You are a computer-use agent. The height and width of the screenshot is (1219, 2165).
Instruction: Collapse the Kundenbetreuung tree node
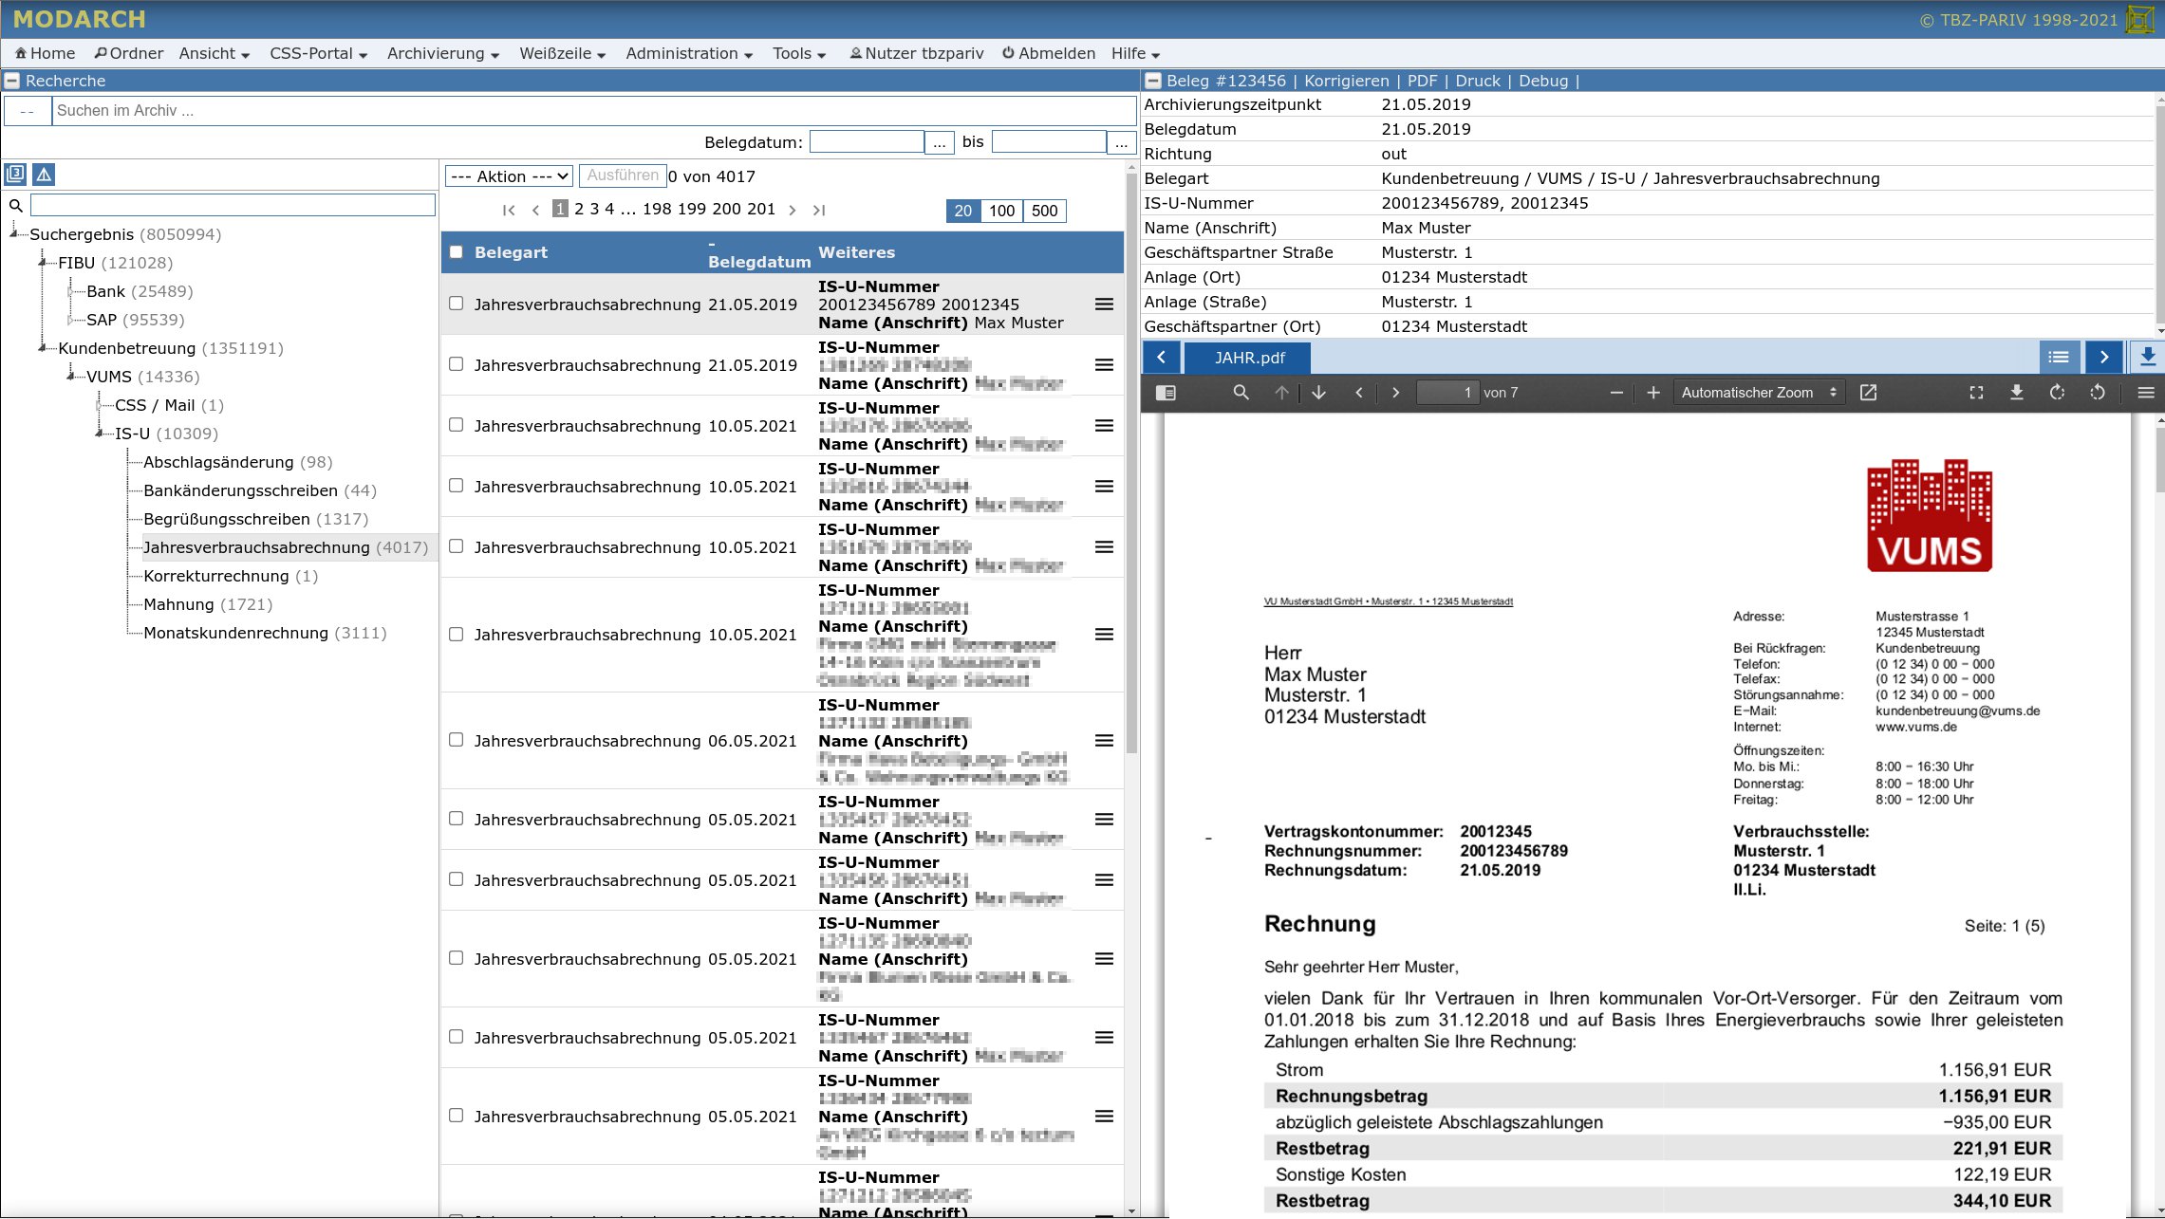pos(43,348)
